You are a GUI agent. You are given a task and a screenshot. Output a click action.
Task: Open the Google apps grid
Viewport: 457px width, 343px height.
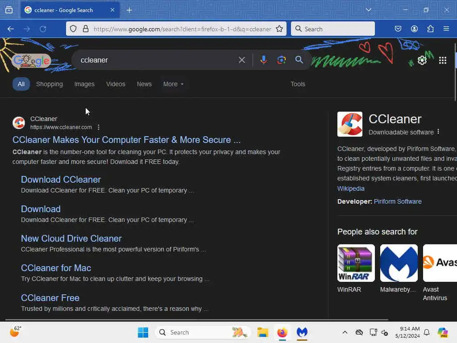pyautogui.click(x=442, y=60)
